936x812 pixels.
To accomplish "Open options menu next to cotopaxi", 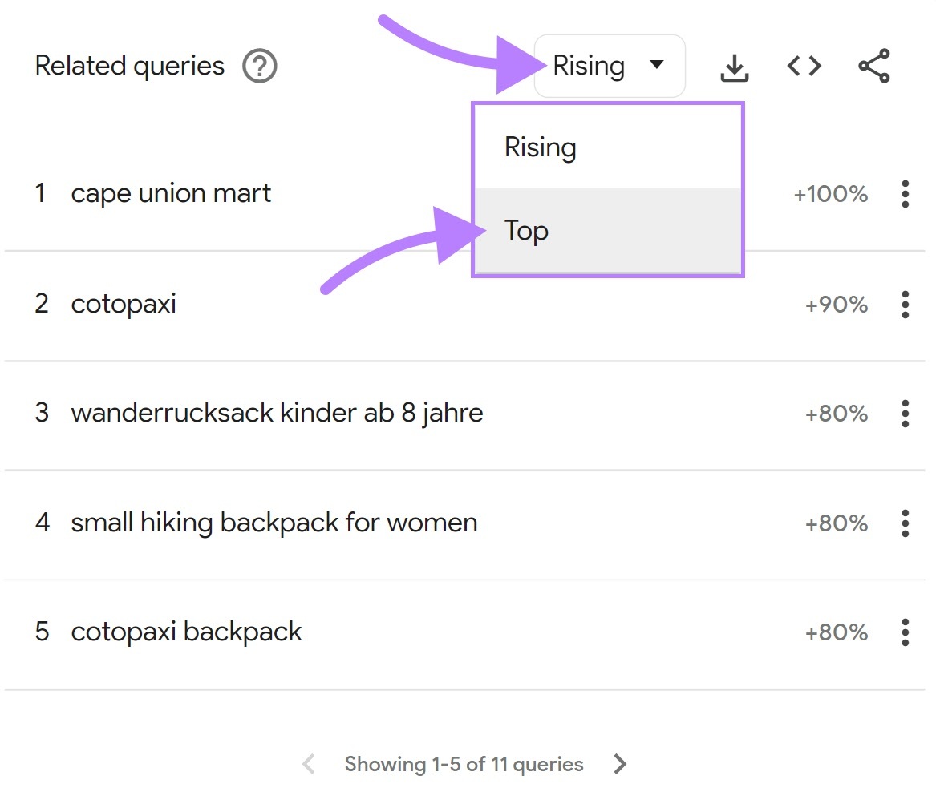I will (x=905, y=304).
